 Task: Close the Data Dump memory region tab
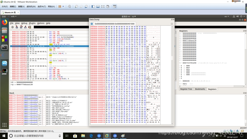[x=172, y=24]
